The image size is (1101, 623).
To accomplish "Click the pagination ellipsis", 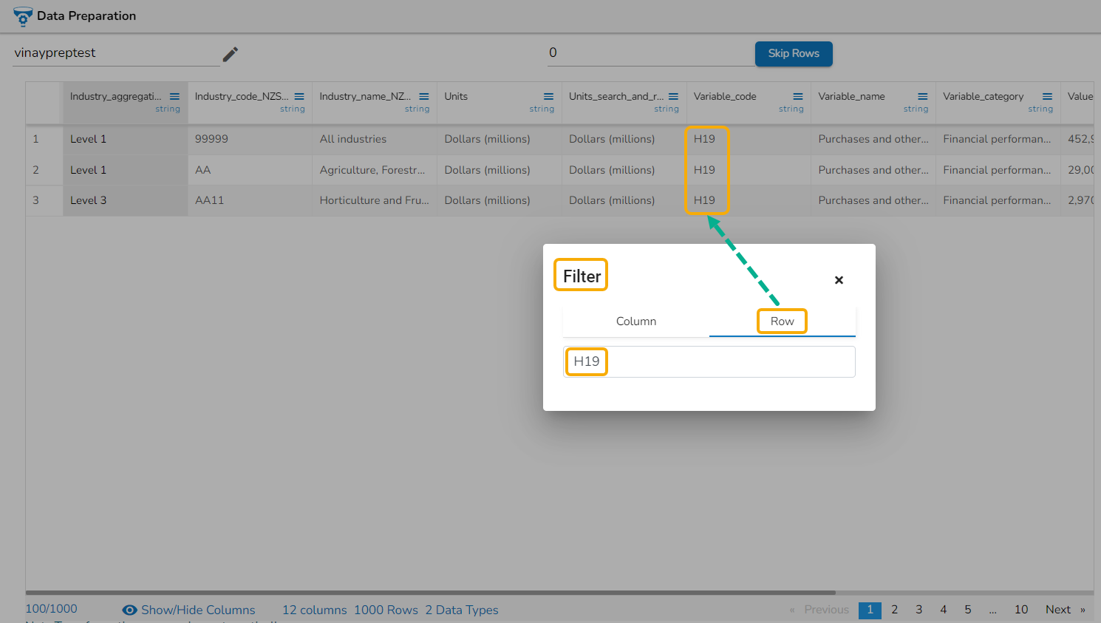I will (x=992, y=610).
